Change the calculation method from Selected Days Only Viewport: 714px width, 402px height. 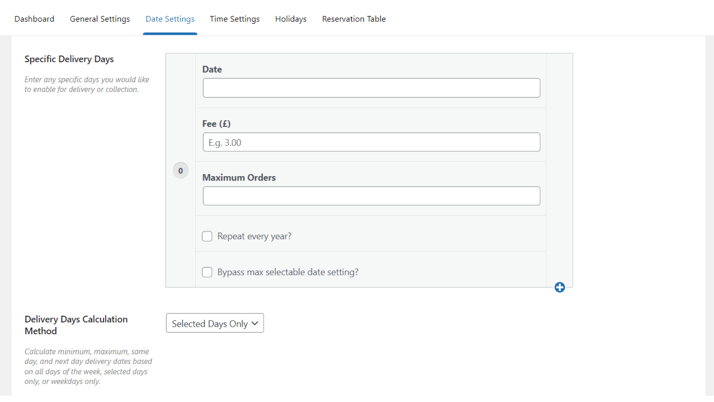[215, 323]
